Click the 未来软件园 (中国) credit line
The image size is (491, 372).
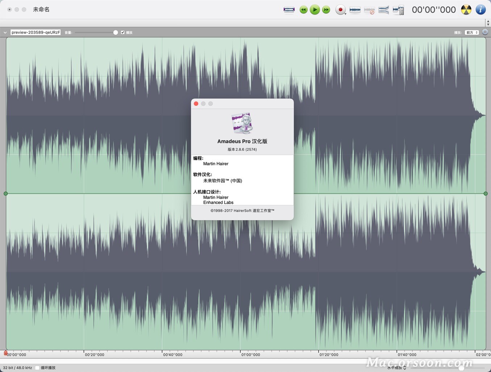point(222,180)
